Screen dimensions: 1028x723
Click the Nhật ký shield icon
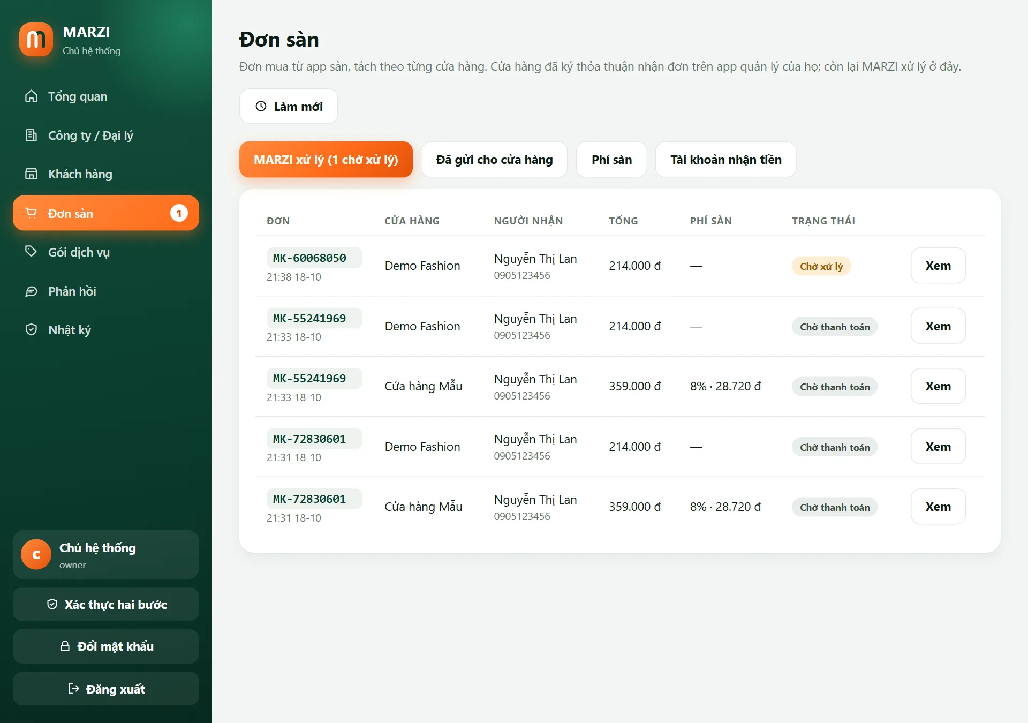coord(32,330)
